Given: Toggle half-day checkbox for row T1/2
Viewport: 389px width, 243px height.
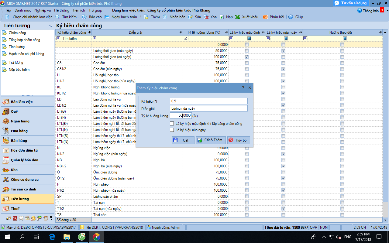Looking at the screenshot, I should [283, 209].
